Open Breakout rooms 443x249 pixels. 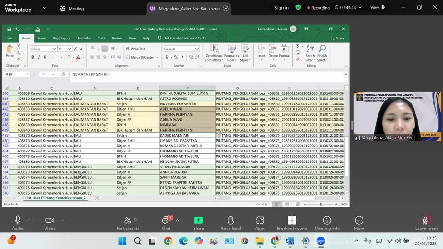[x=292, y=220]
